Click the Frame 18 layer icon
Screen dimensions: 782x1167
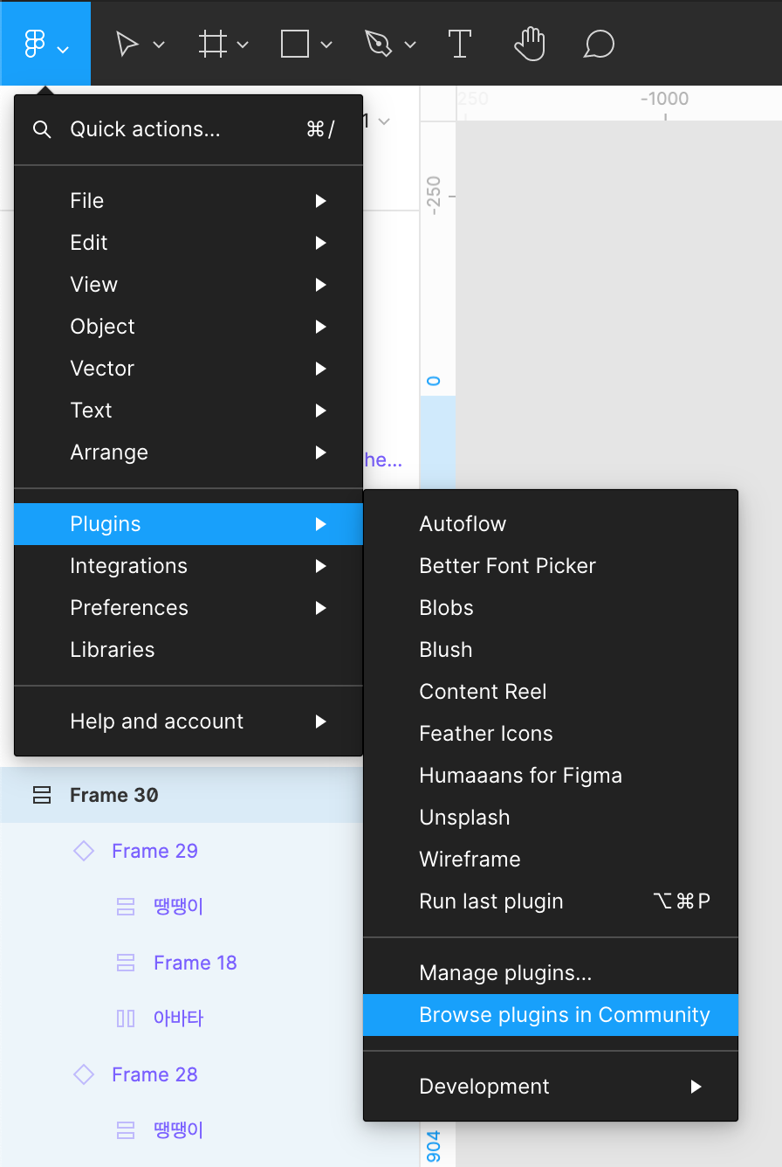(126, 963)
